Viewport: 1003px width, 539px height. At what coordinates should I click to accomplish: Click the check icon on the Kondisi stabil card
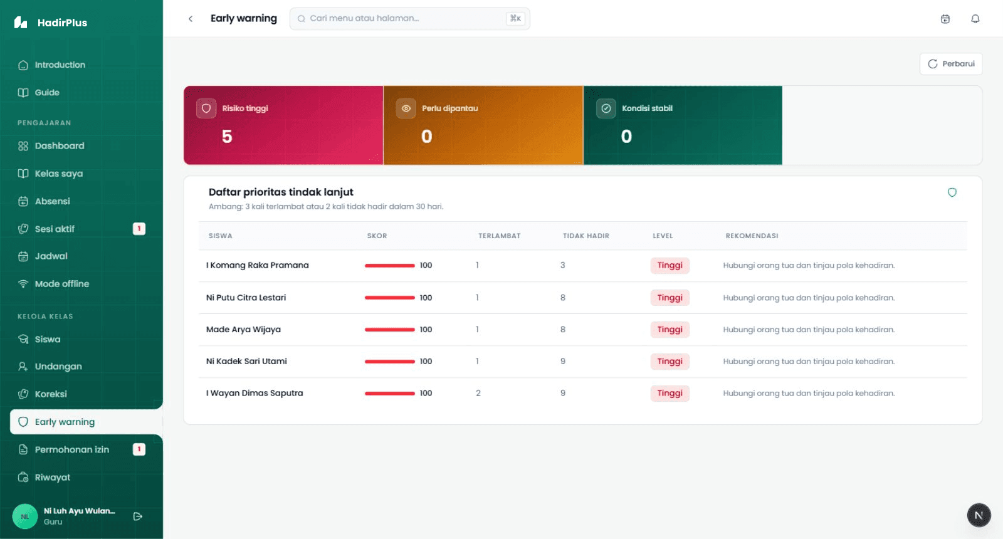click(x=606, y=108)
